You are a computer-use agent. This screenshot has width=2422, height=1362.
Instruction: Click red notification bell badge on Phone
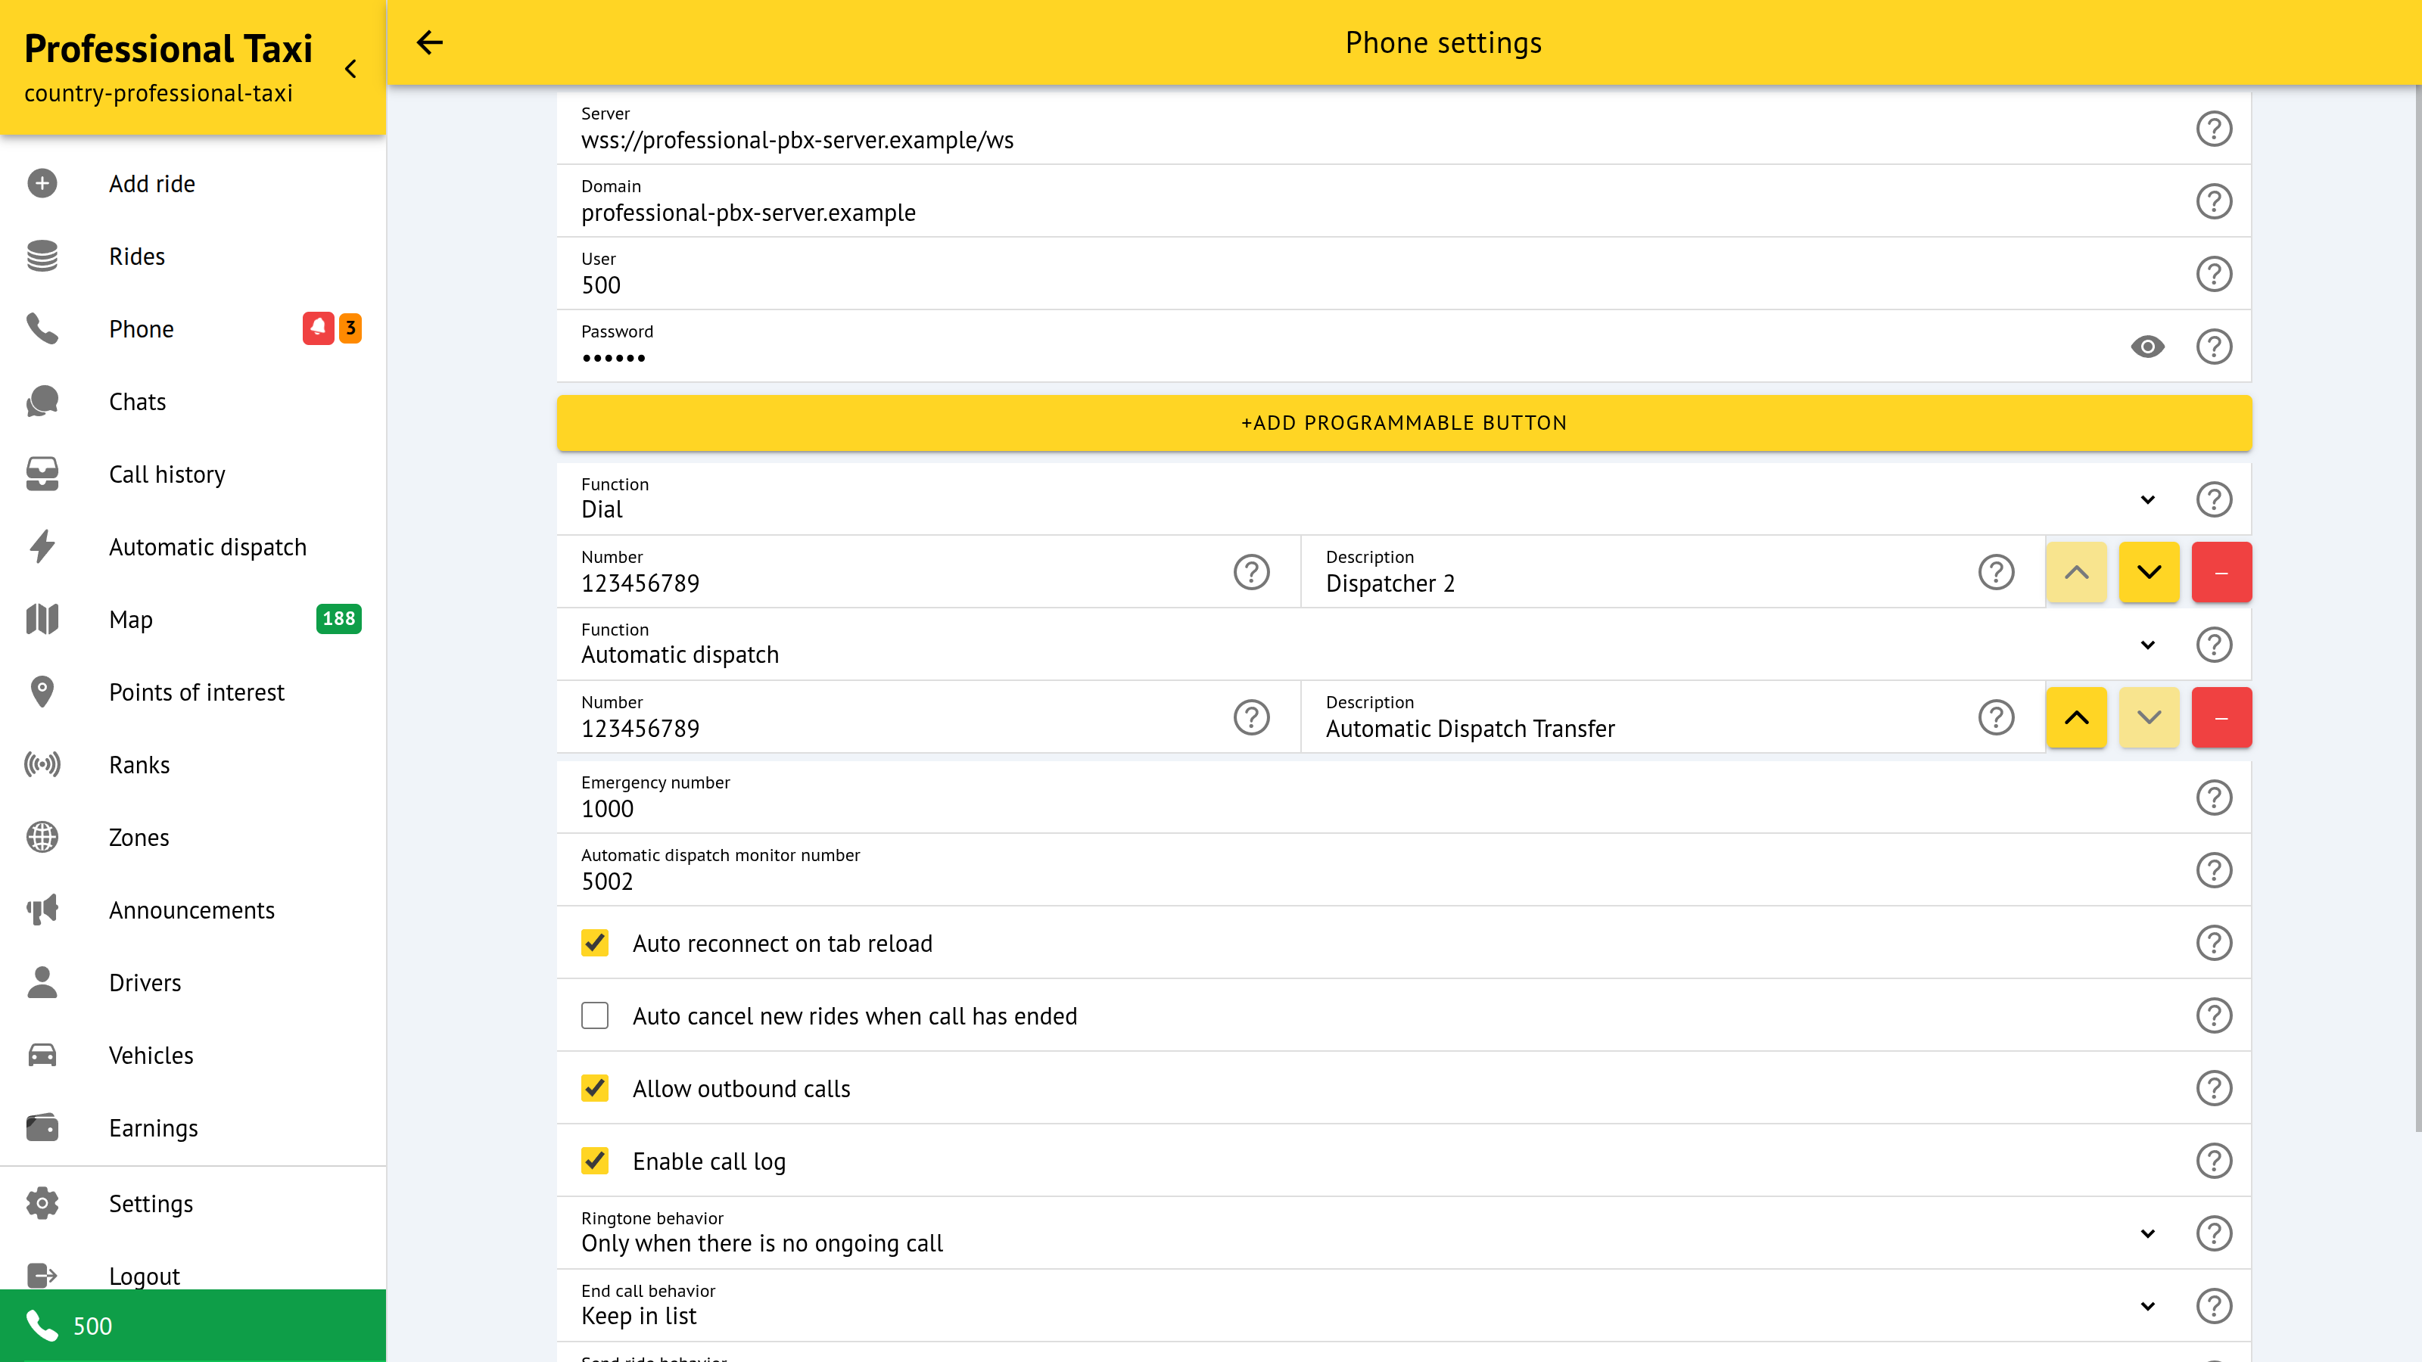(x=318, y=328)
